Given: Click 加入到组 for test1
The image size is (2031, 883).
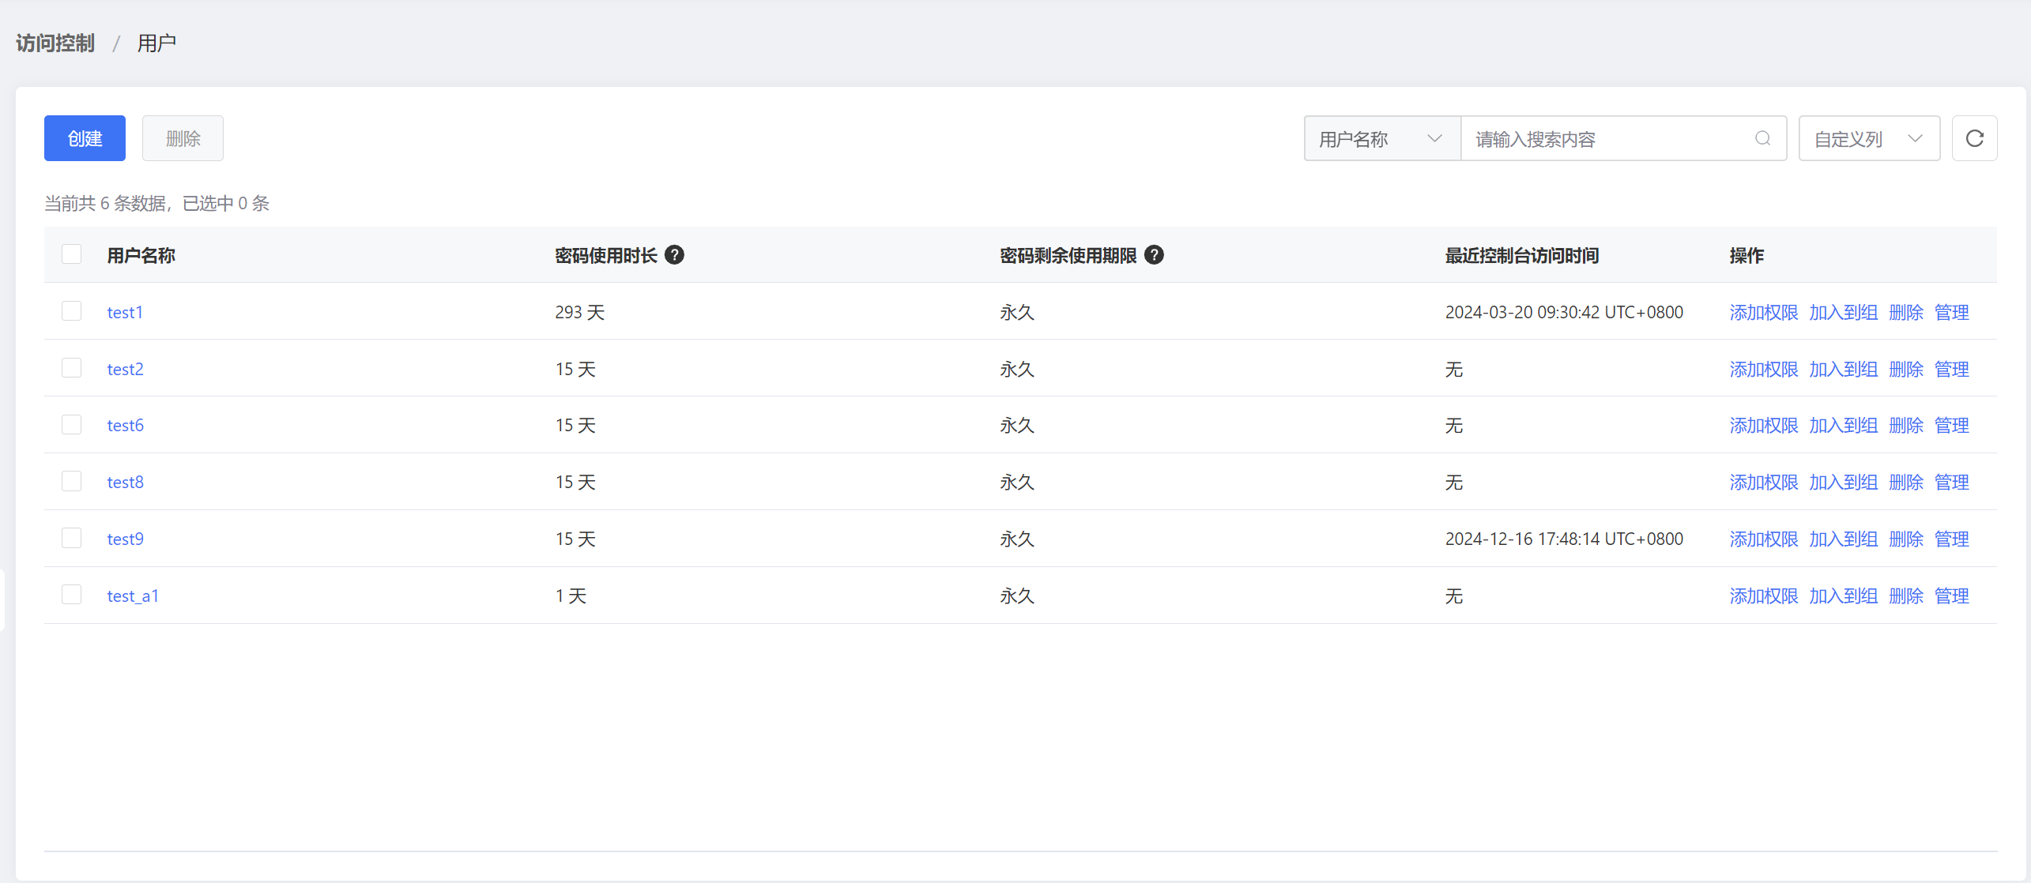Looking at the screenshot, I should click(1843, 312).
